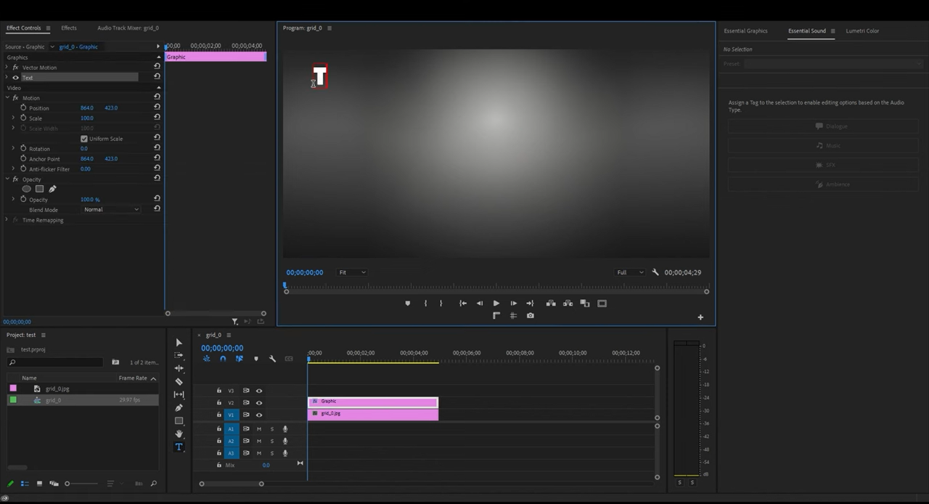Image resolution: width=929 pixels, height=504 pixels.
Task: Toggle Safe Margins icon
Action: coord(602,304)
